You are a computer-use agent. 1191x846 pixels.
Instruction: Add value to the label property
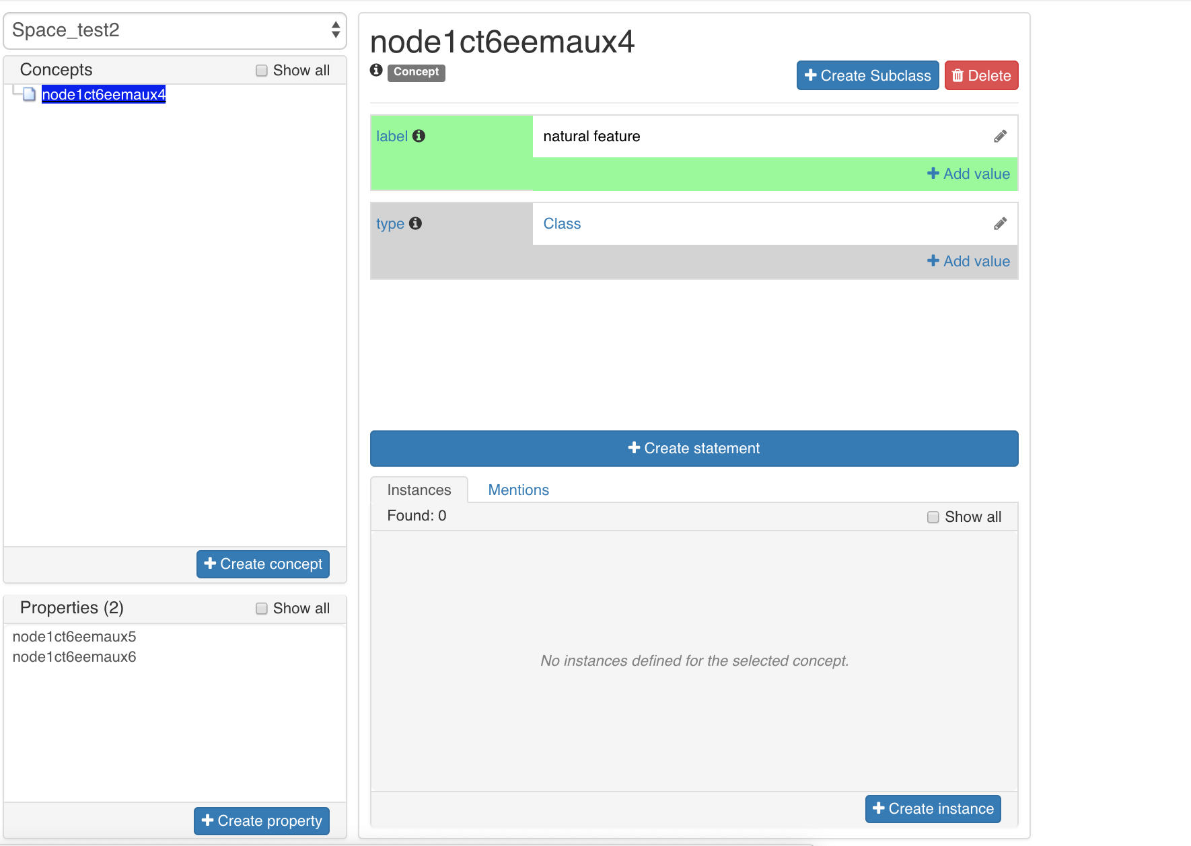pos(968,174)
